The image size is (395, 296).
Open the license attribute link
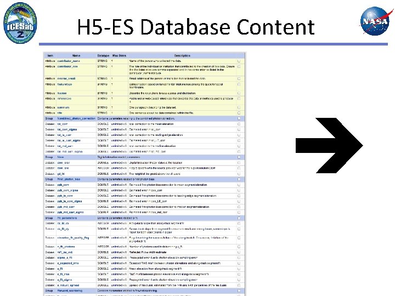[x=62, y=93]
